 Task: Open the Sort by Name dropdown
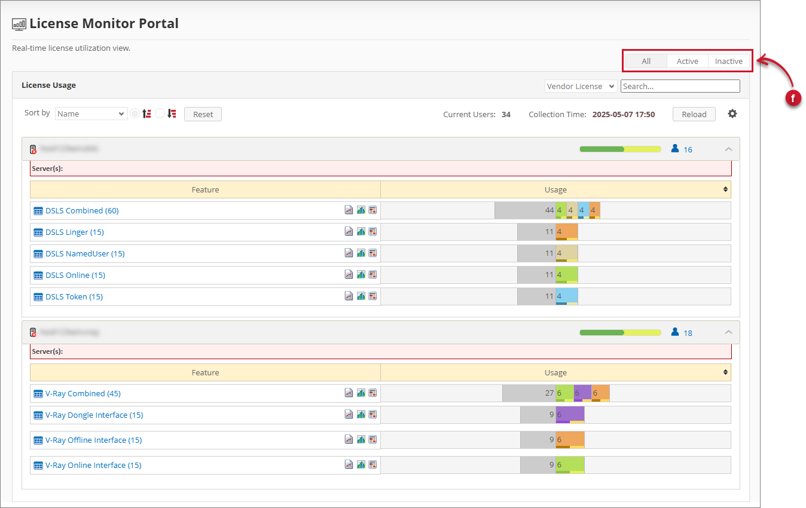(91, 114)
